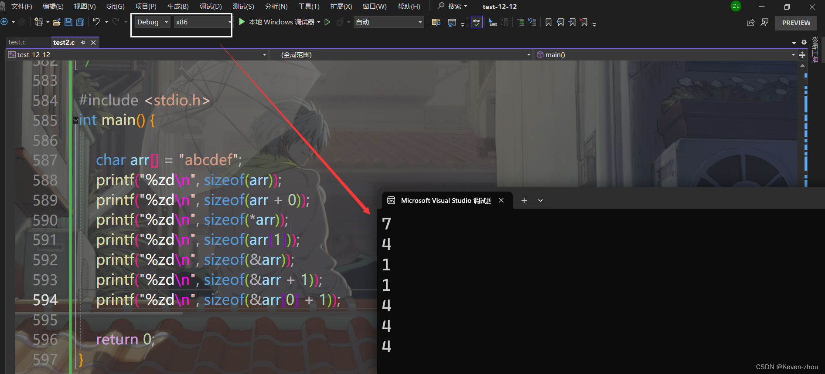Undo the last edit with undo arrow
This screenshot has height=374, width=825.
(96, 22)
